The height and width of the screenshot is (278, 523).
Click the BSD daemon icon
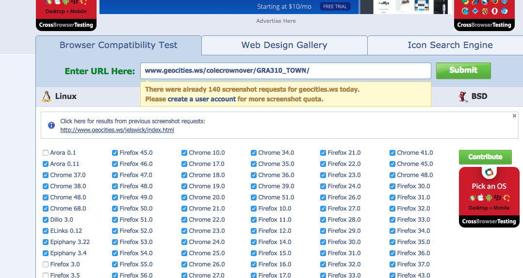tap(463, 97)
